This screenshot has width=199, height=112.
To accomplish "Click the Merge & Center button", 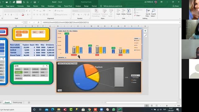I will pyautogui.click(x=61, y=15).
